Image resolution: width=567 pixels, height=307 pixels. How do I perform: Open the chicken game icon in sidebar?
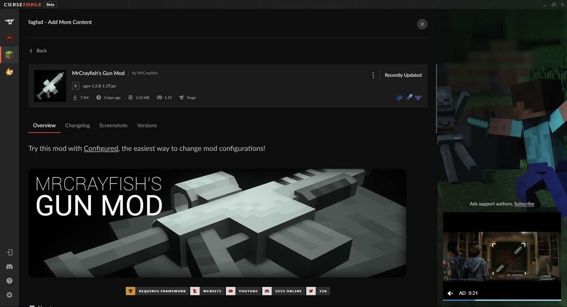pyautogui.click(x=9, y=71)
